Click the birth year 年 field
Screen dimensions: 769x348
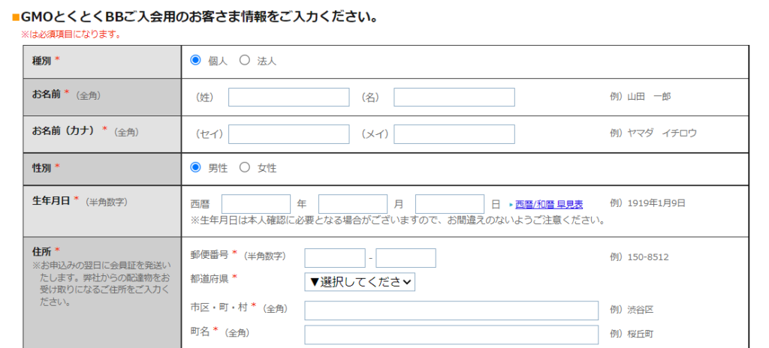tap(256, 204)
